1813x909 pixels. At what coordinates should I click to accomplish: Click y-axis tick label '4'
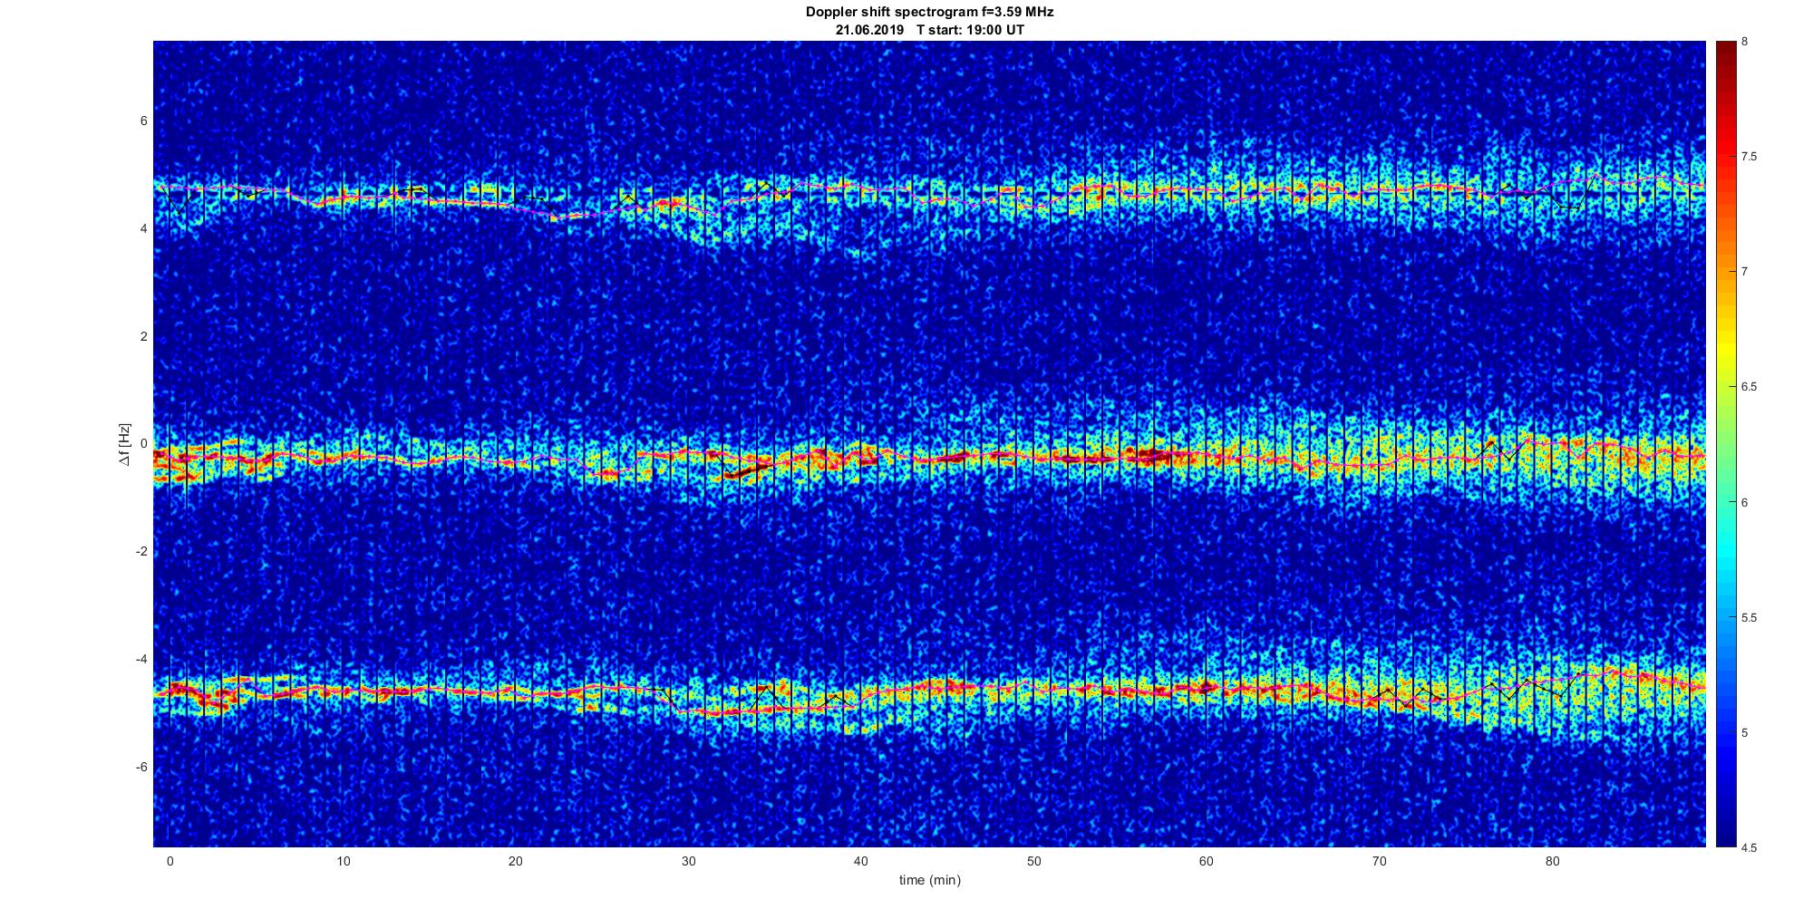pos(143,229)
